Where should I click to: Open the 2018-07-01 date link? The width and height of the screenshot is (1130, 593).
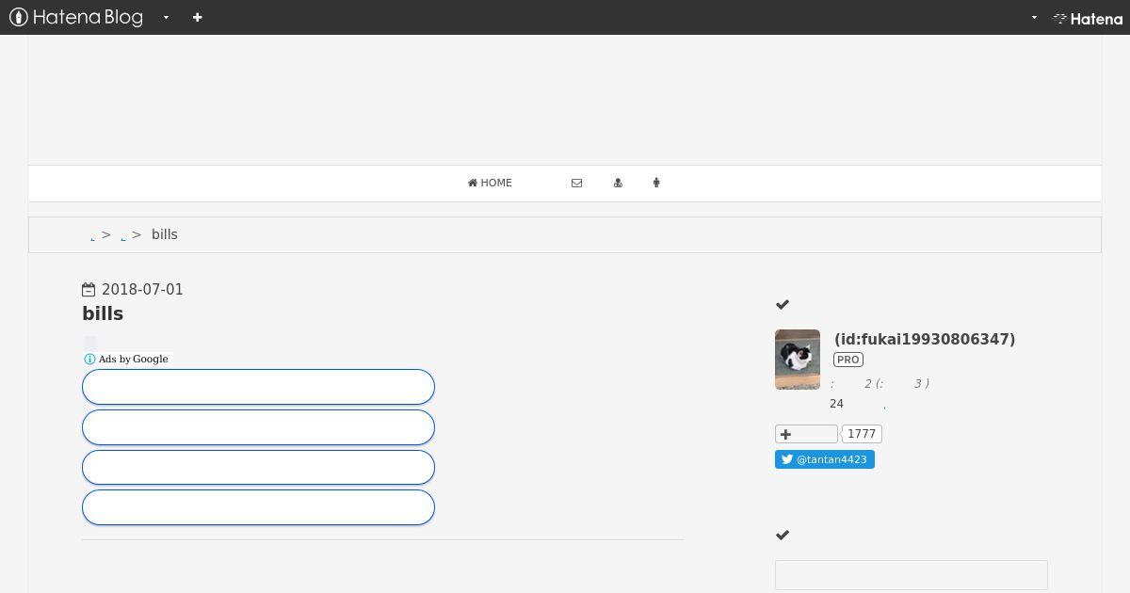click(x=142, y=290)
